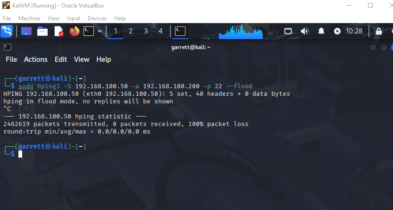Screen dimensions: 393x210
Task: Open terminal emulator launcher in panel
Action: (x=89, y=31)
